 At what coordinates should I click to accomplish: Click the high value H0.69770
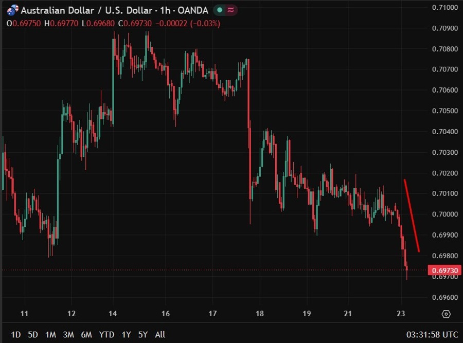61,23
